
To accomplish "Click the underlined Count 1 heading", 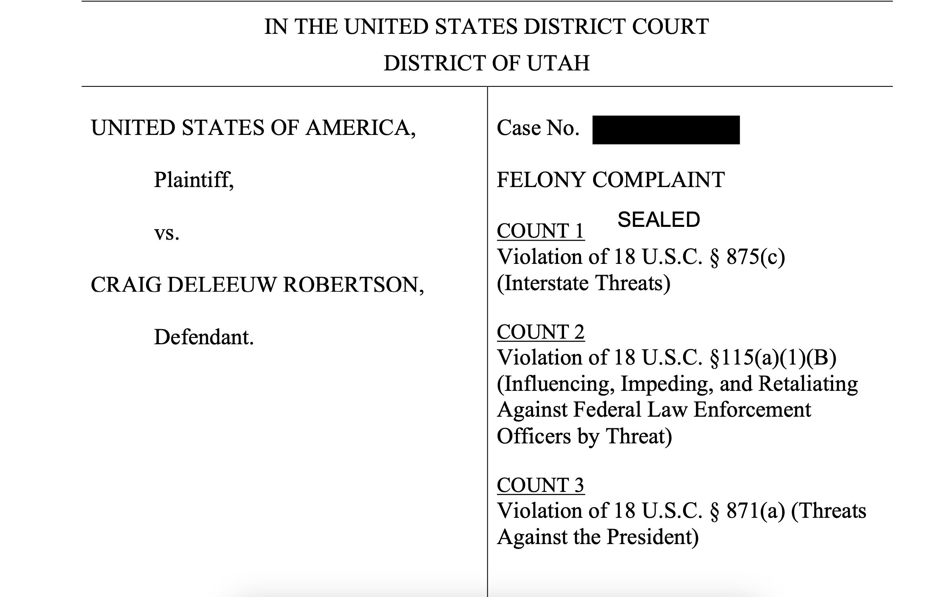I will [540, 231].
